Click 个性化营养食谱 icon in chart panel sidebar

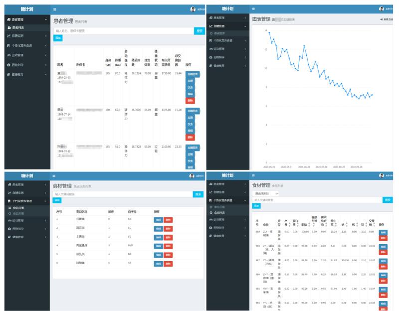211,40
